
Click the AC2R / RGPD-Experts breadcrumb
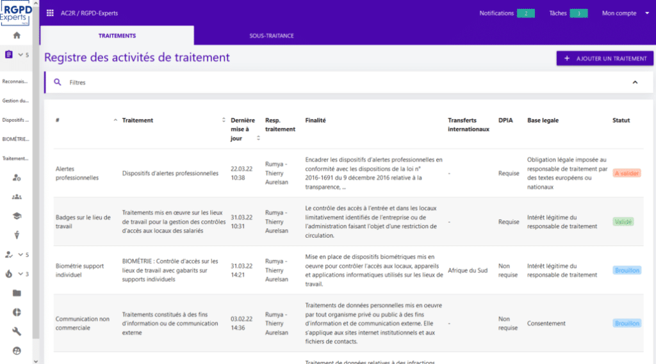tap(89, 13)
